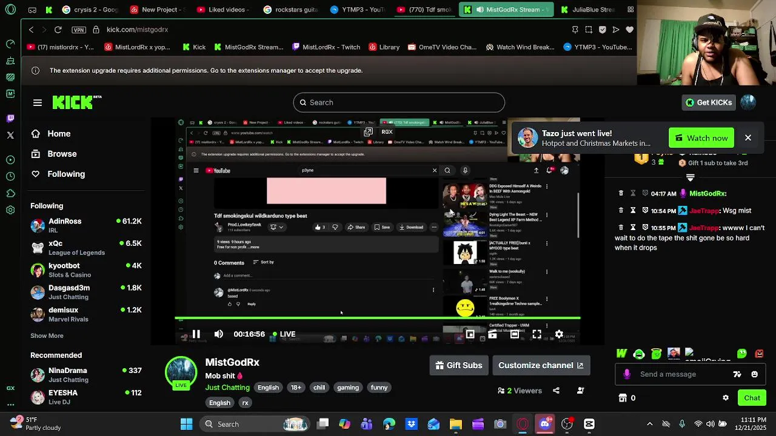Switch to Liked videos tab
776x436 pixels.
click(224, 10)
